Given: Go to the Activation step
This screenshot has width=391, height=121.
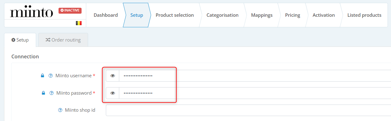Looking at the screenshot, I should tap(324, 15).
